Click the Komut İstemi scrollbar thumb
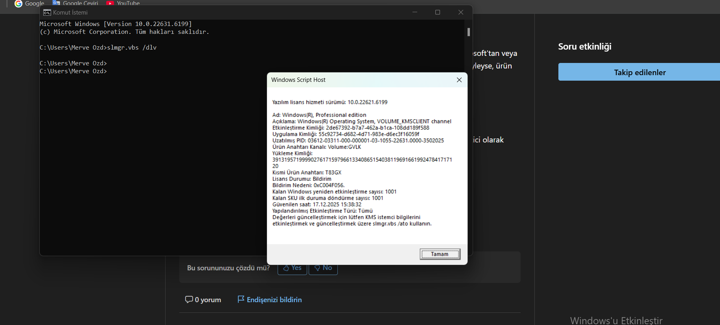Viewport: 720px width, 325px height. (469, 32)
